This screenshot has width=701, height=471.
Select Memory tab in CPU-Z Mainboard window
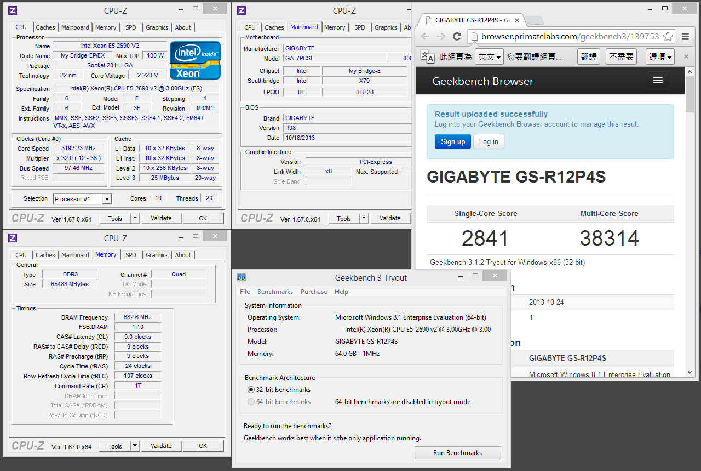(335, 27)
